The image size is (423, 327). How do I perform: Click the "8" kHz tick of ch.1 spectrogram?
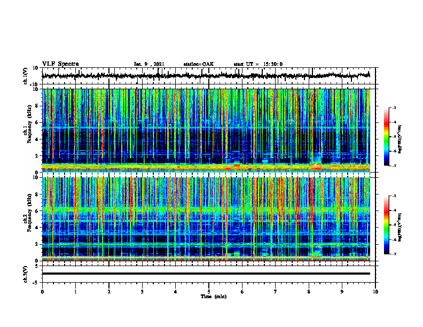(37, 106)
